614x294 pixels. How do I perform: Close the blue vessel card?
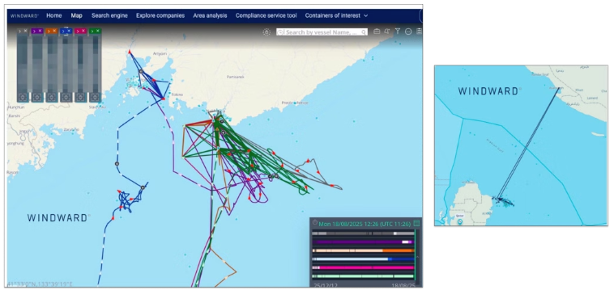69,31
